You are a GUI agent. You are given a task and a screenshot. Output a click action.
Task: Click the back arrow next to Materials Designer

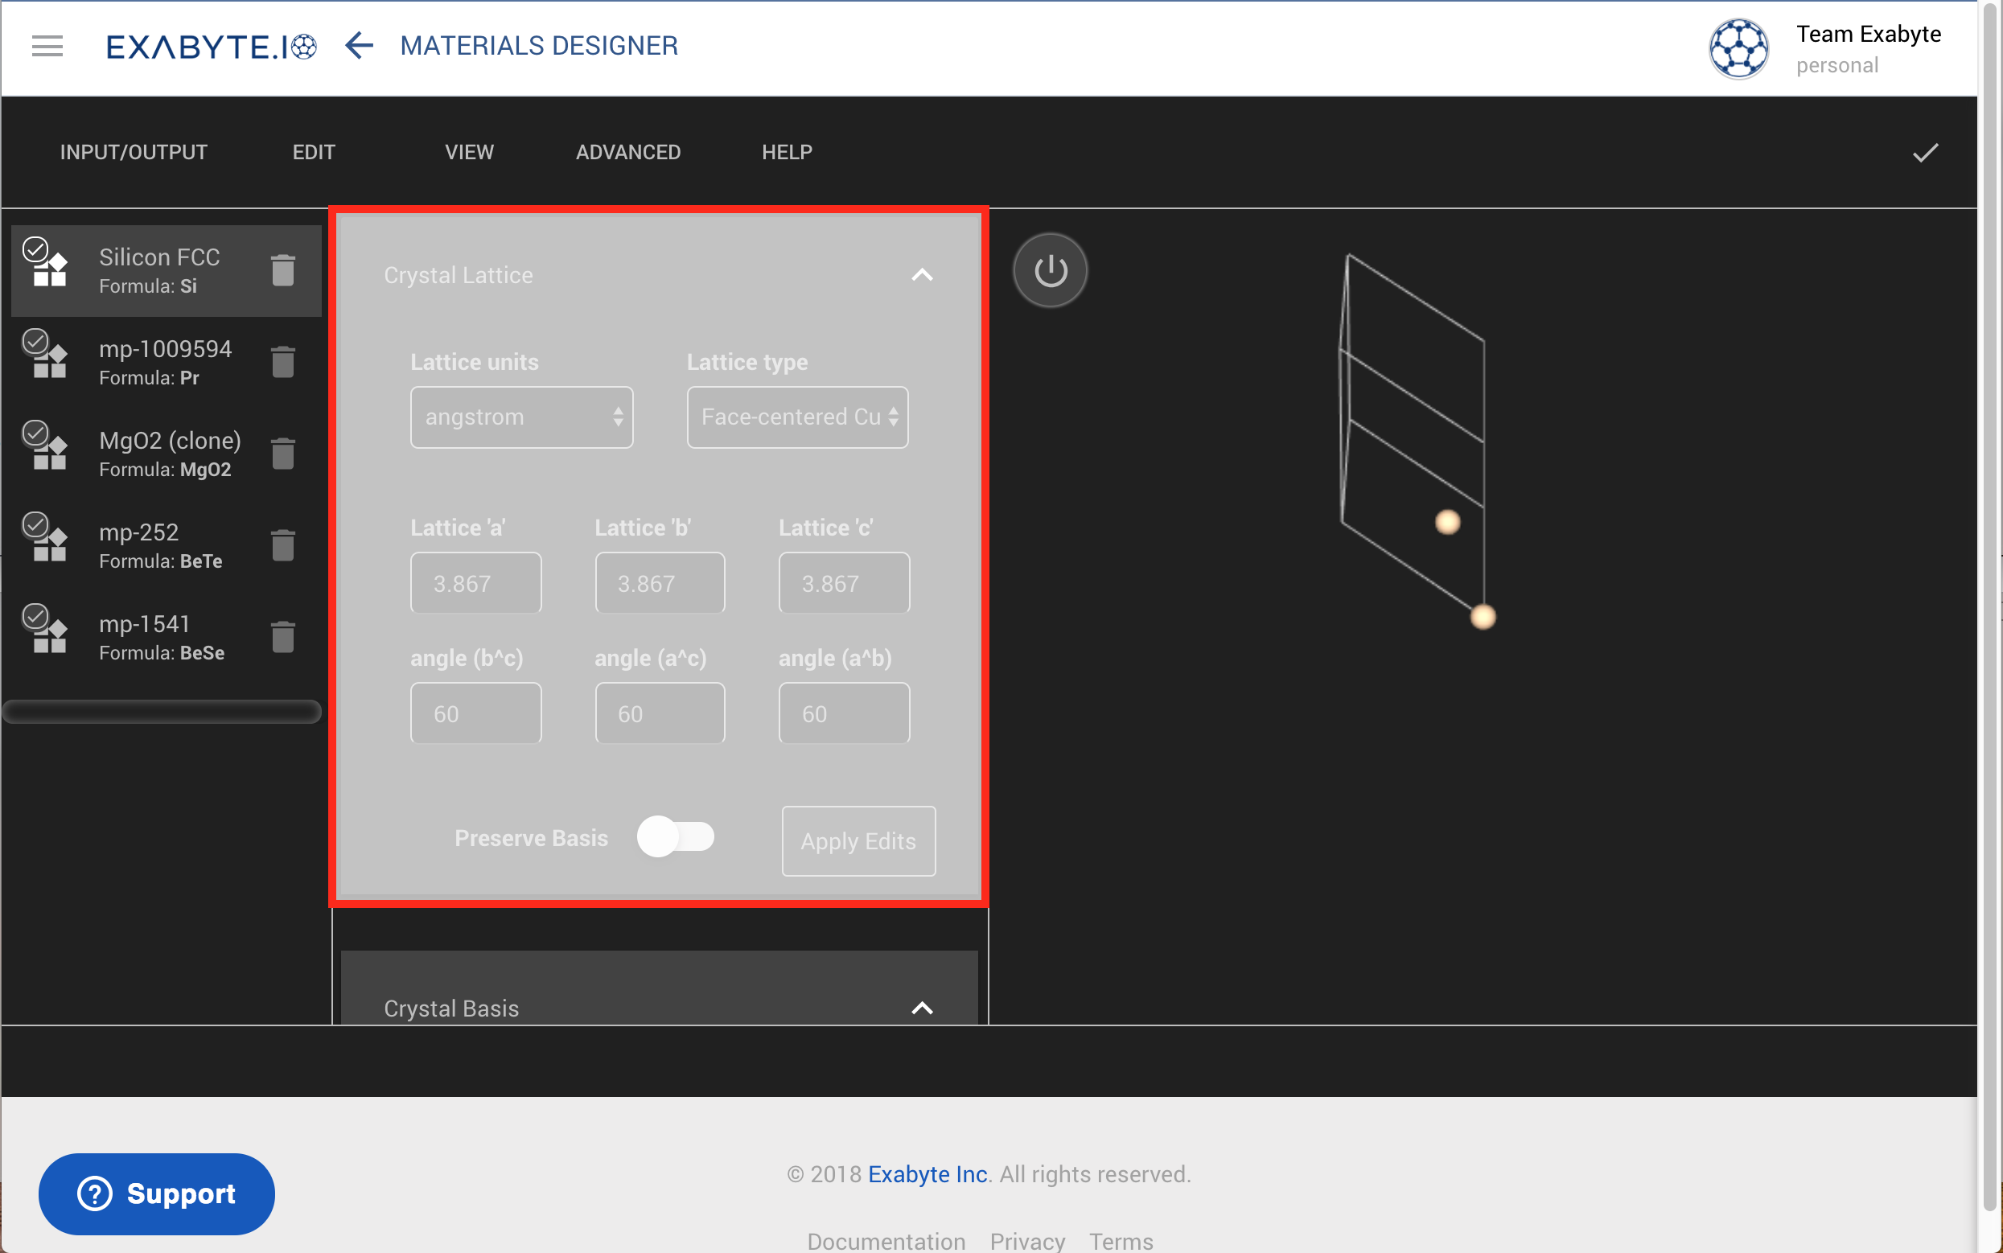[358, 46]
